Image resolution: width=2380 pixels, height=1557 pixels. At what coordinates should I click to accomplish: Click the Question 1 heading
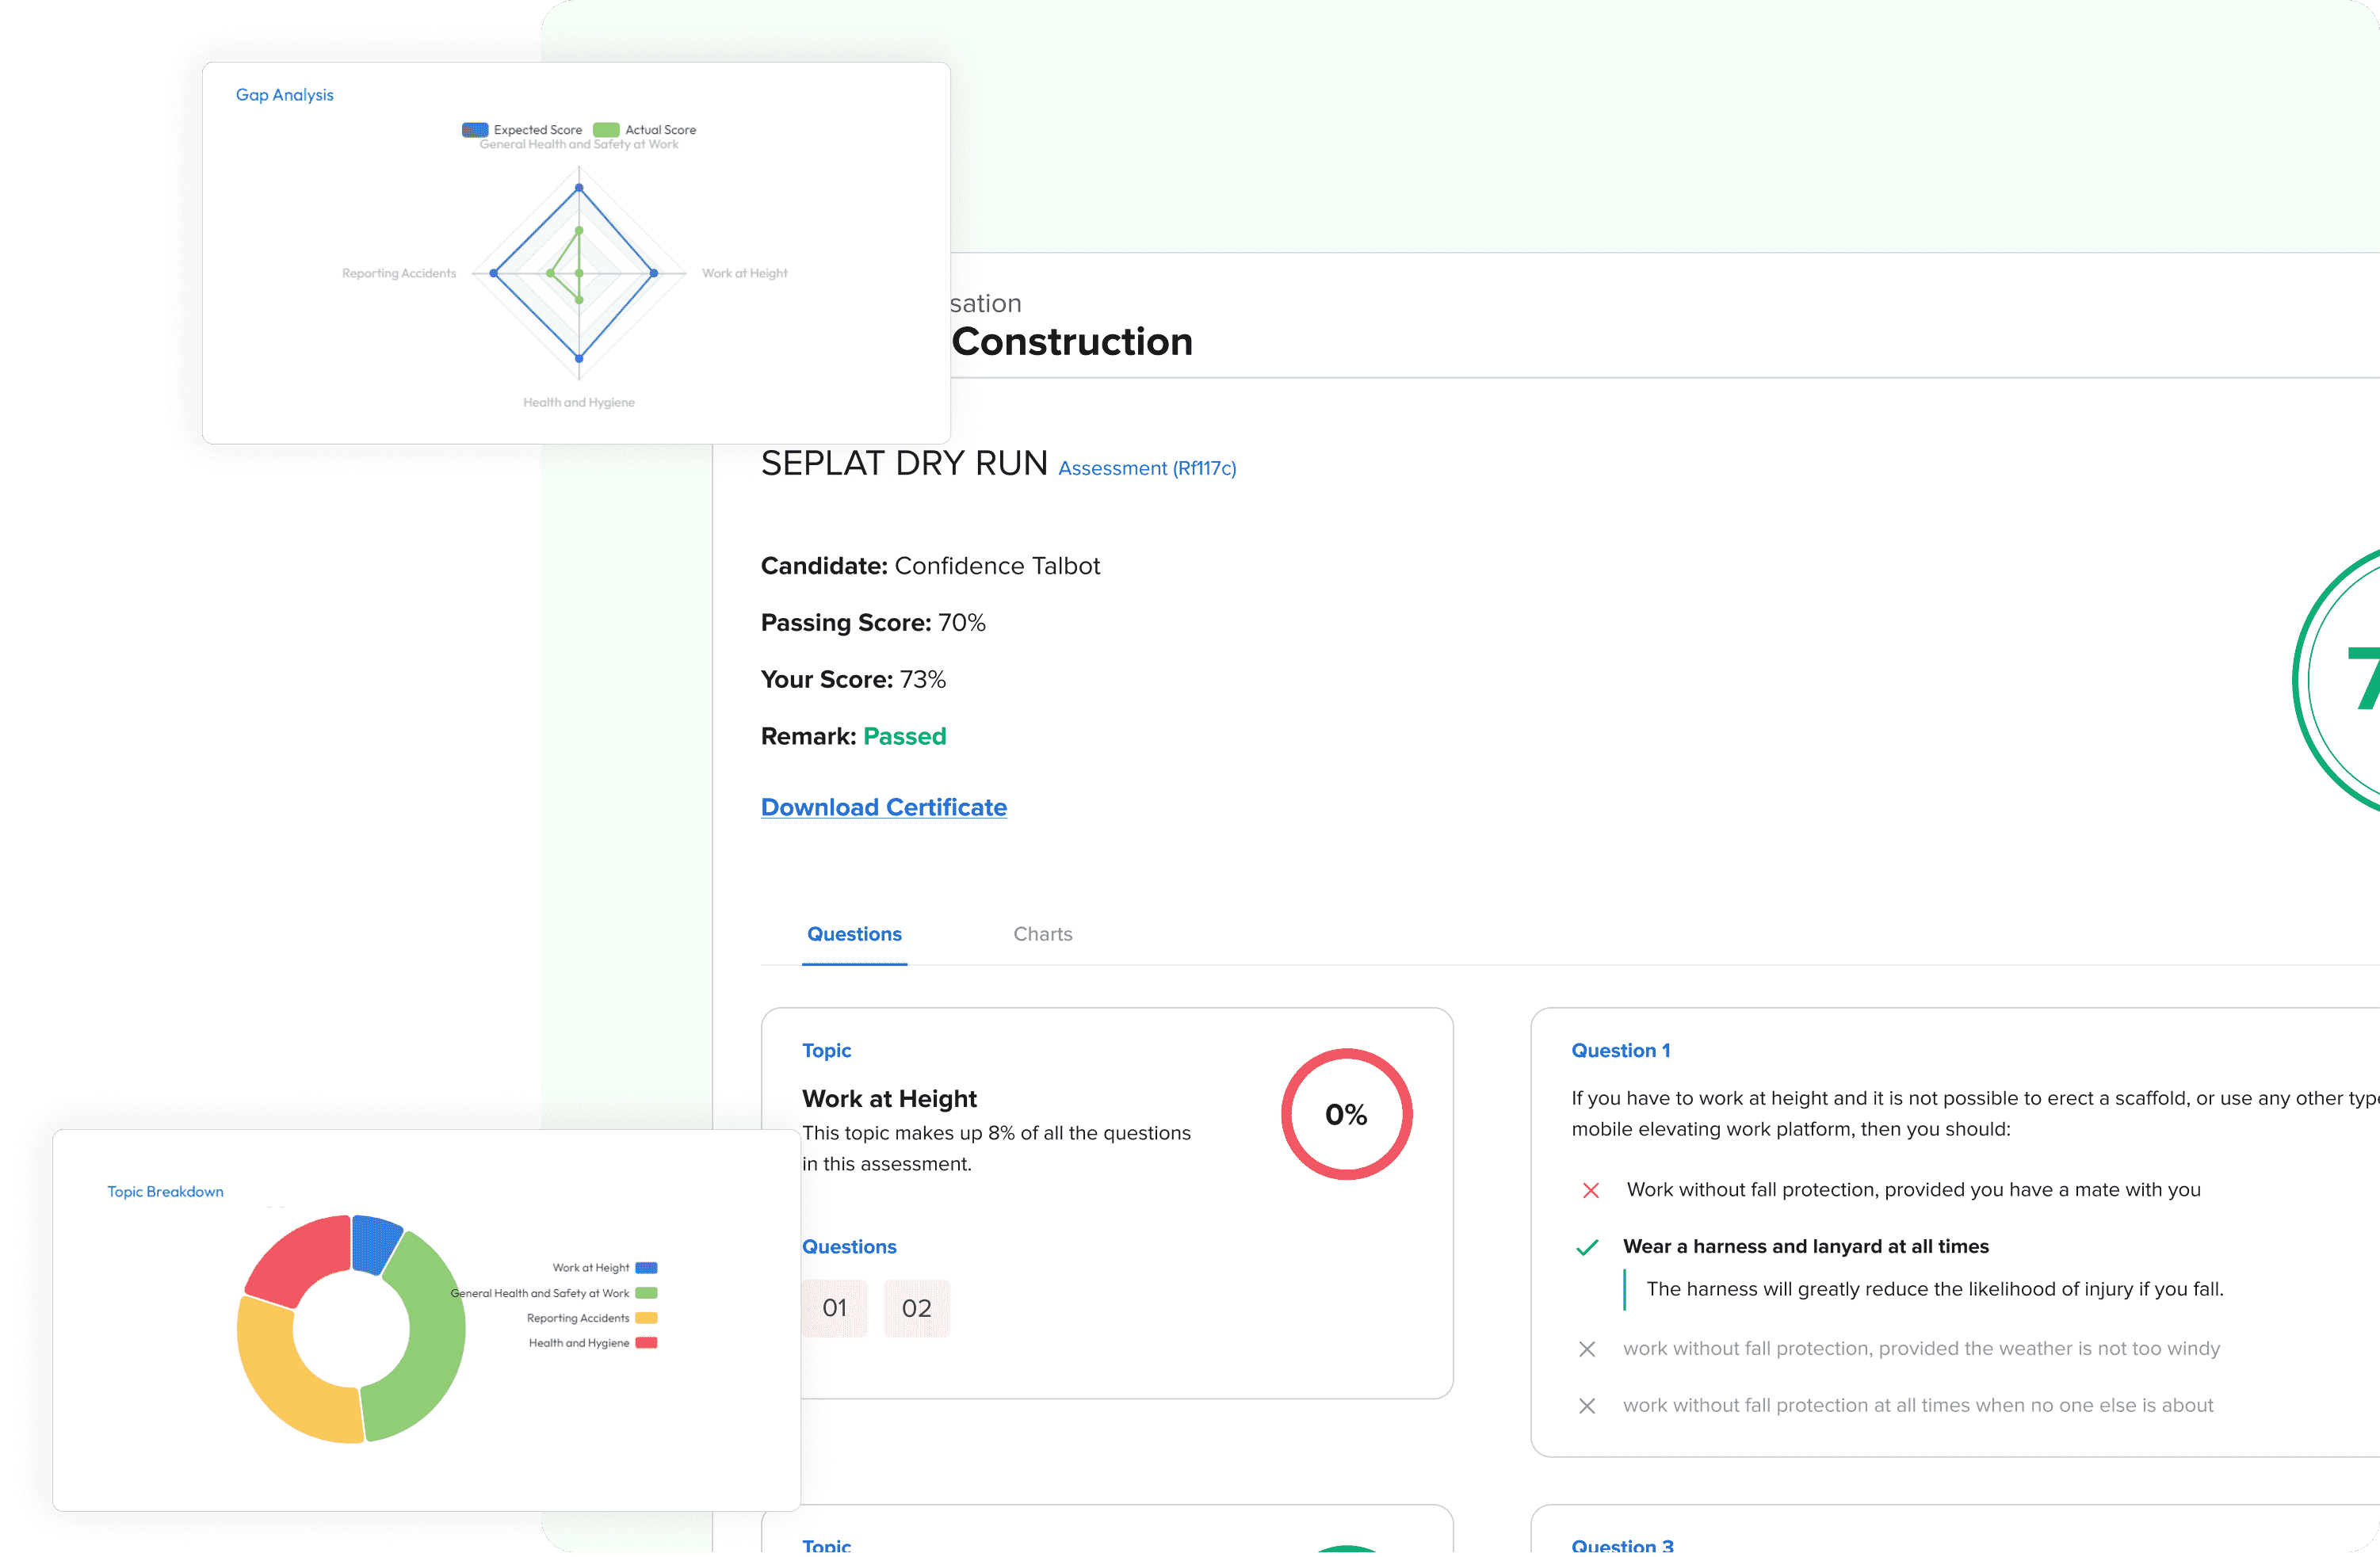pyautogui.click(x=1620, y=1050)
